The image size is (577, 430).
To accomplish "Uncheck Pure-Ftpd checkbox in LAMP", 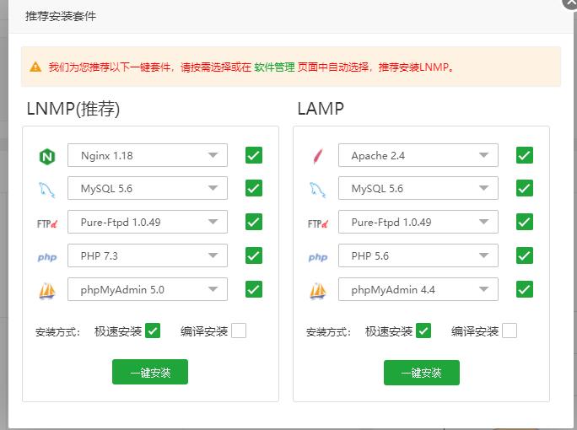I will pyautogui.click(x=525, y=222).
